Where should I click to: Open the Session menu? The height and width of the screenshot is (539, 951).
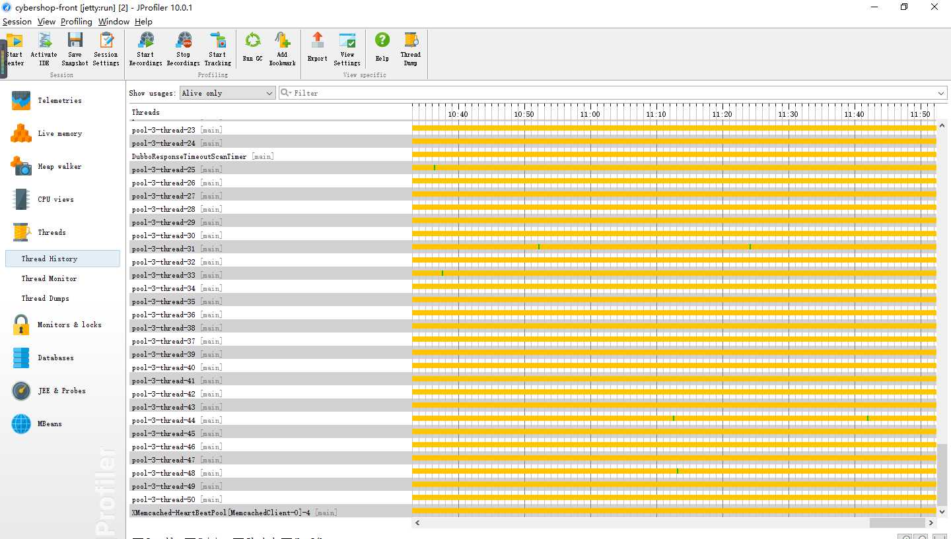coord(17,22)
